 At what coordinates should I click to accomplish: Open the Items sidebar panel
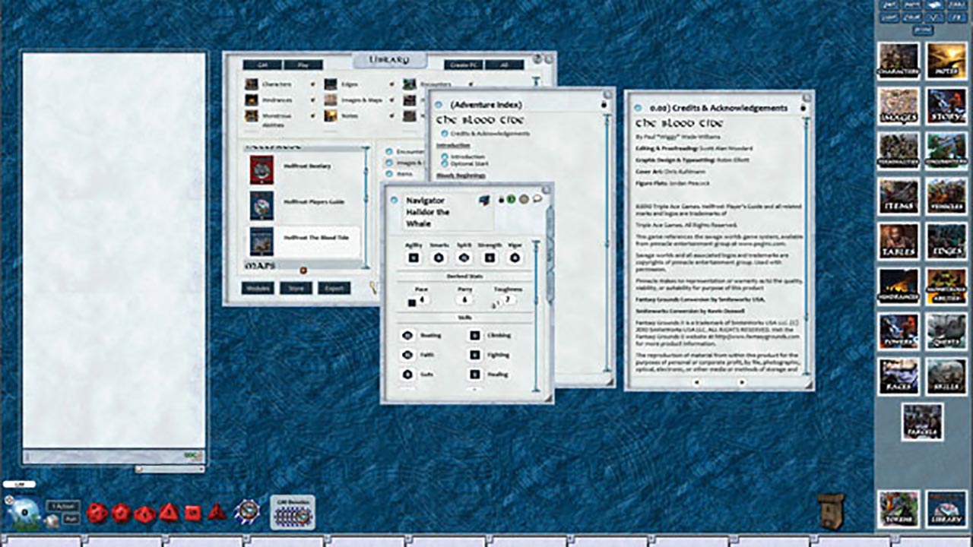(898, 195)
